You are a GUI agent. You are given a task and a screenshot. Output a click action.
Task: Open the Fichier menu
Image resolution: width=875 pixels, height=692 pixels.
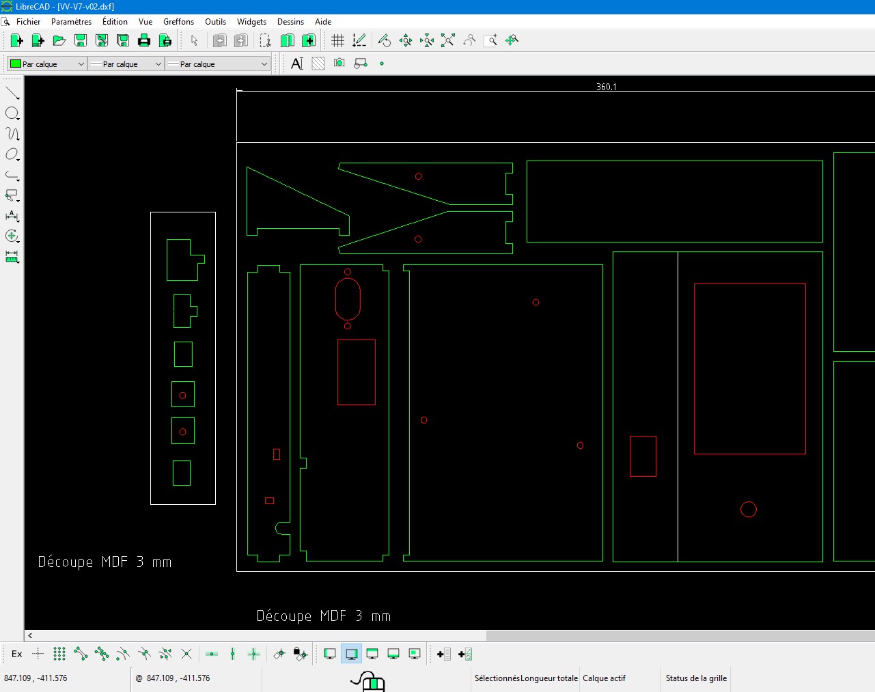(28, 22)
